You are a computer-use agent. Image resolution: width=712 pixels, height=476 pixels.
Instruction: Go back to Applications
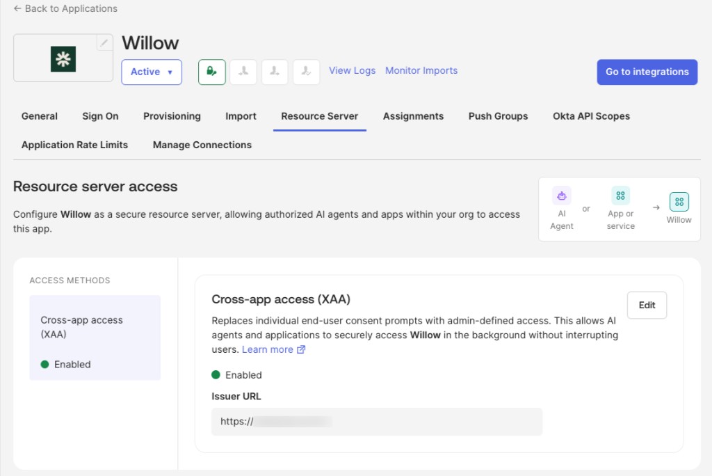click(65, 8)
